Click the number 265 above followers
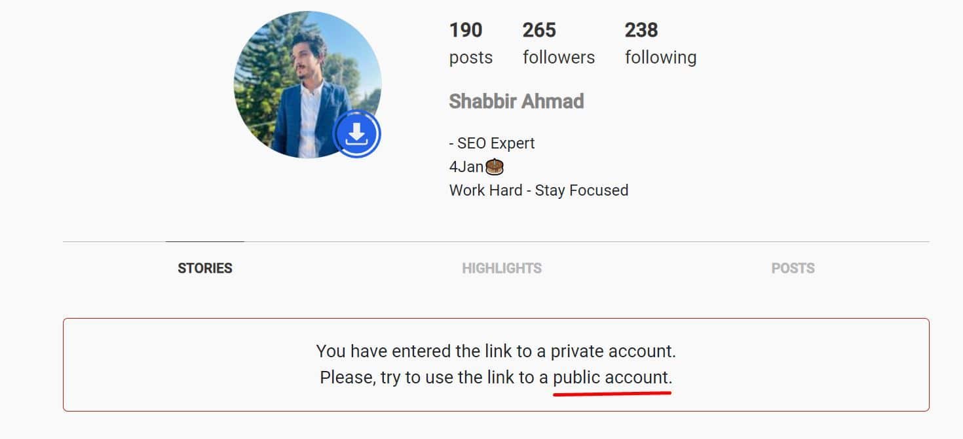Viewport: 963px width, 439px height. (539, 30)
